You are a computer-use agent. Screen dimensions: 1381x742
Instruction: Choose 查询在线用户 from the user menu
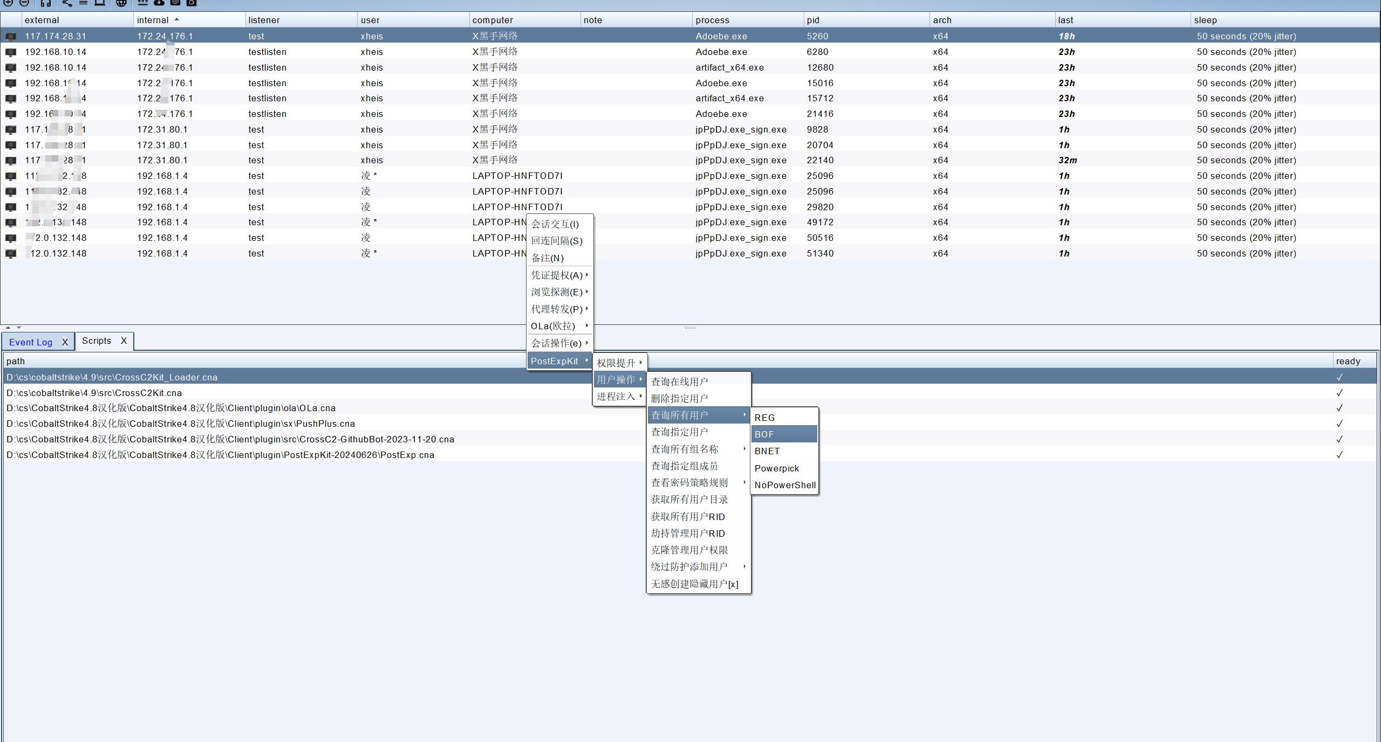tap(699, 382)
